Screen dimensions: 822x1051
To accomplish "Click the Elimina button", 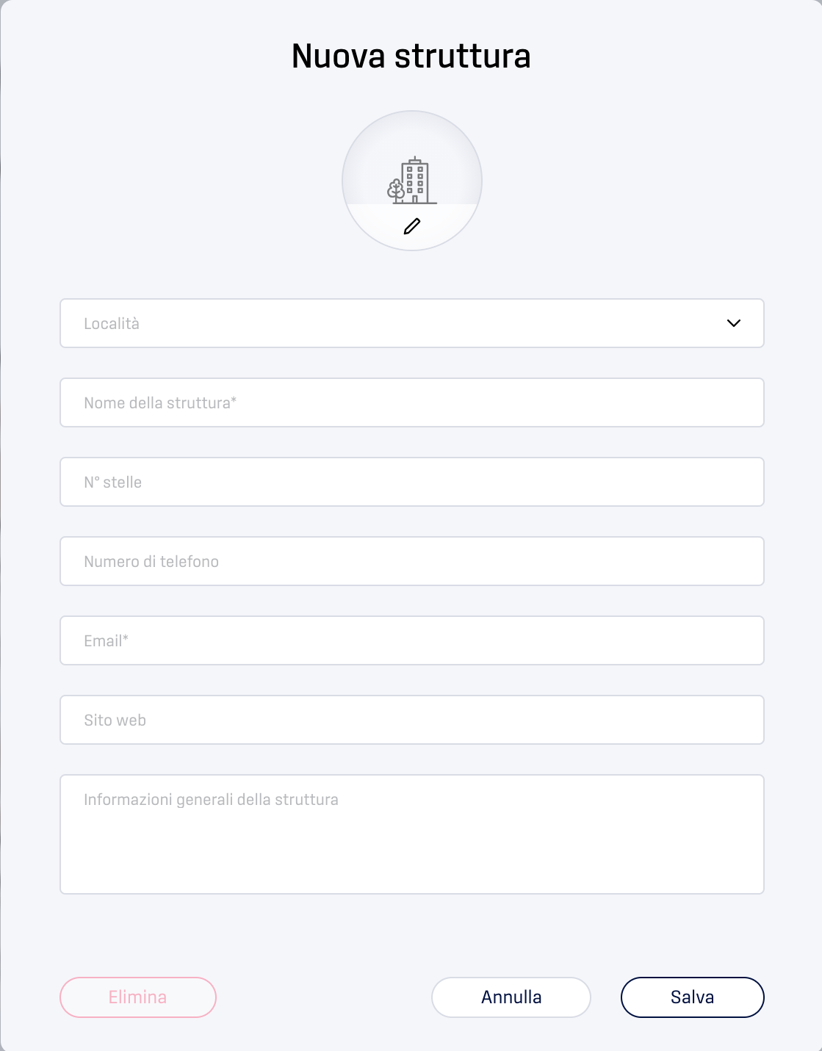I will (x=138, y=997).
